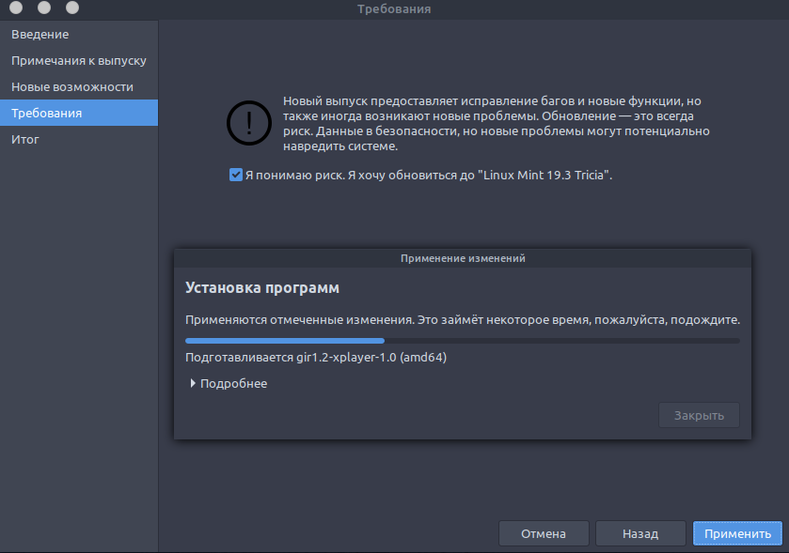Viewport: 789px width, 553px height.
Task: Click the Подробнее disclosure triangle
Action: pos(193,383)
